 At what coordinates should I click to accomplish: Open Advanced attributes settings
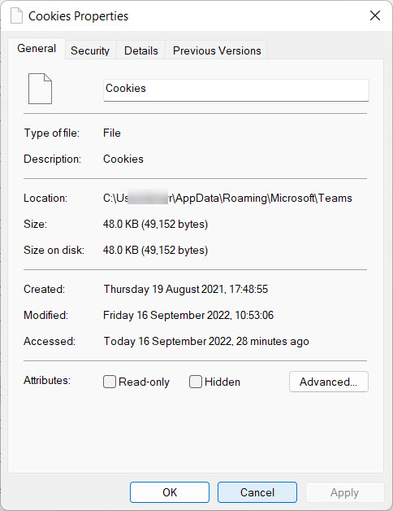pyautogui.click(x=329, y=382)
